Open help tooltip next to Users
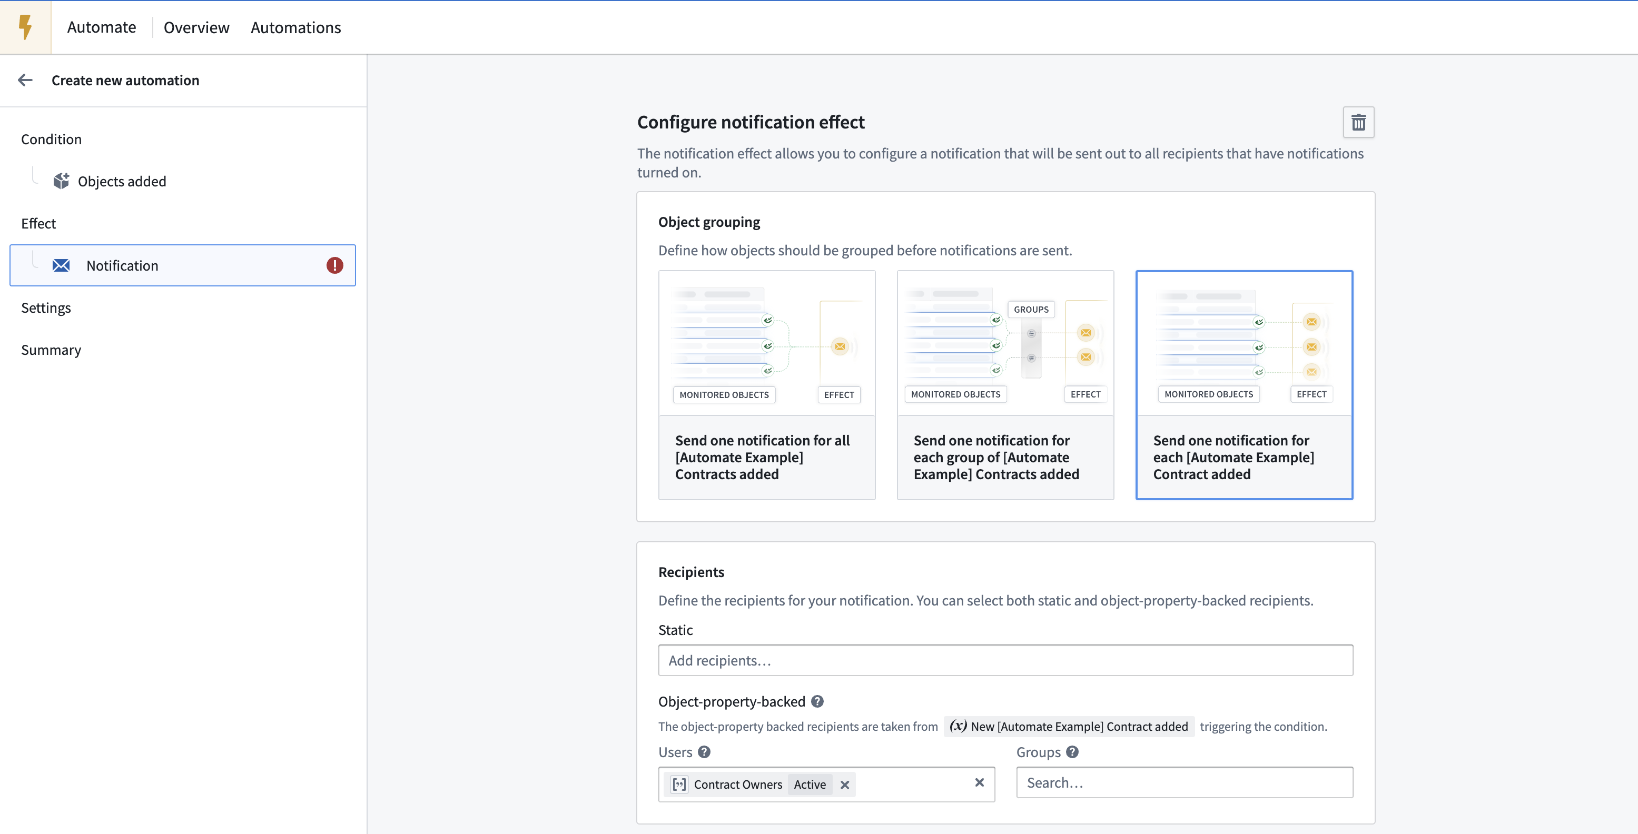 [703, 752]
